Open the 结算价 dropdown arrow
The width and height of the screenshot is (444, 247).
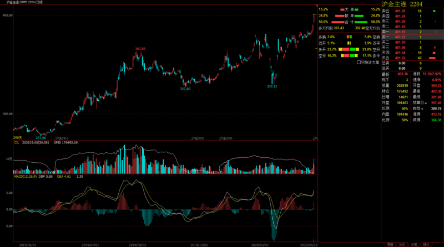[426, 103]
